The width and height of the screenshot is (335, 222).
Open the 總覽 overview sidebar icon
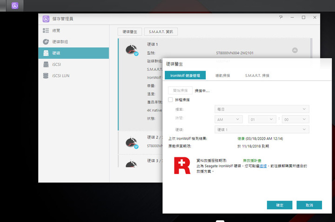coord(46,30)
